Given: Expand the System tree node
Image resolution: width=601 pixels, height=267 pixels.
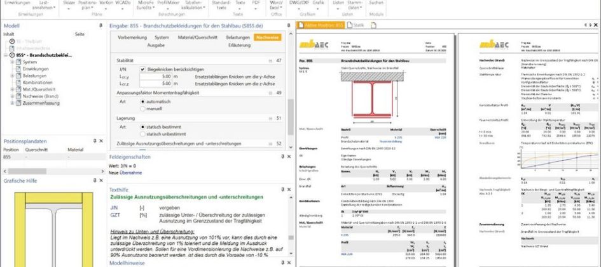Looking at the screenshot, I should 12,62.
